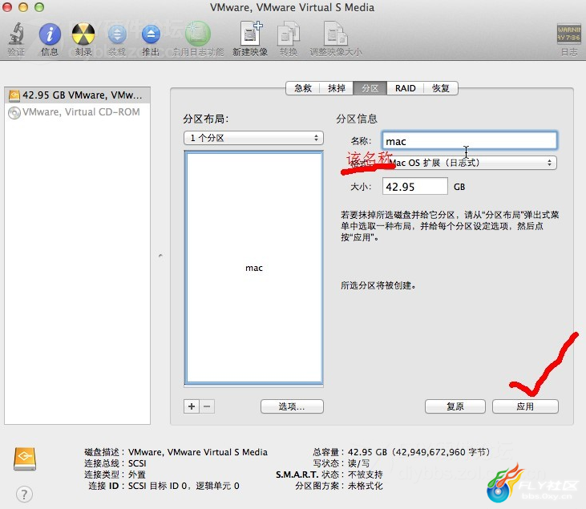Image resolution: width=586 pixels, height=509 pixels.
Task: Click the S.M.A.R.T. status '不被支持' text
Action: (365, 475)
